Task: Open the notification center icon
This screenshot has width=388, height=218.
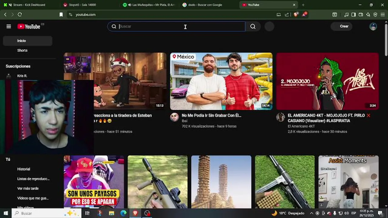Action: click(380, 213)
